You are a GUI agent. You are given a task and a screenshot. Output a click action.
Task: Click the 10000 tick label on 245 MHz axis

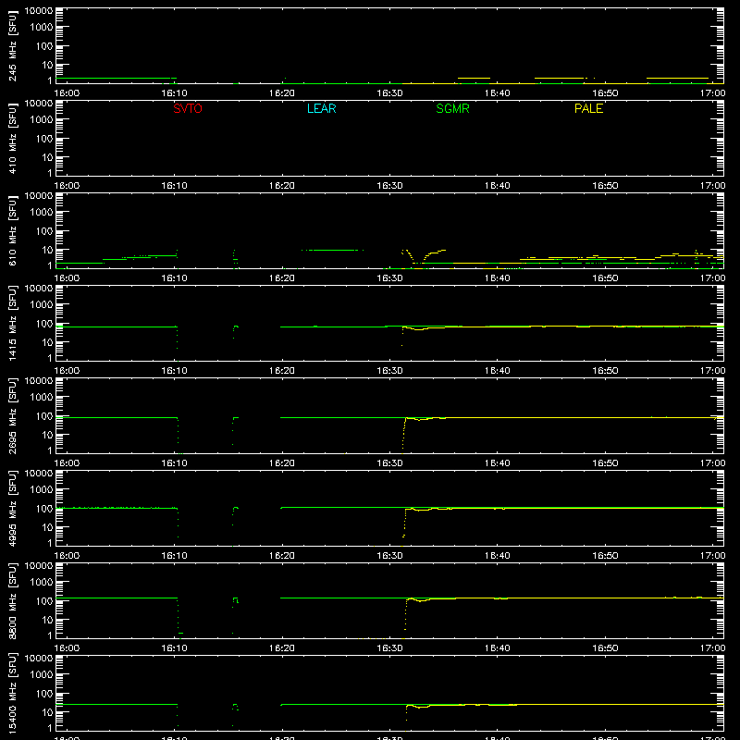39,11
